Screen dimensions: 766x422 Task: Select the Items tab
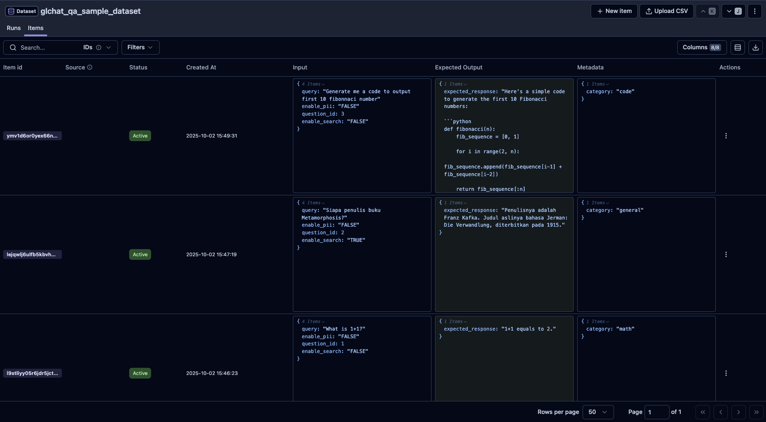tap(35, 28)
